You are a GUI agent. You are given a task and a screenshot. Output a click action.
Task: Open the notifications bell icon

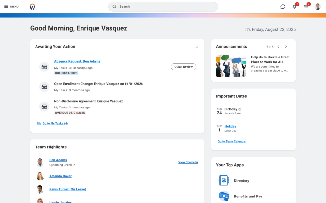pyautogui.click(x=294, y=6)
